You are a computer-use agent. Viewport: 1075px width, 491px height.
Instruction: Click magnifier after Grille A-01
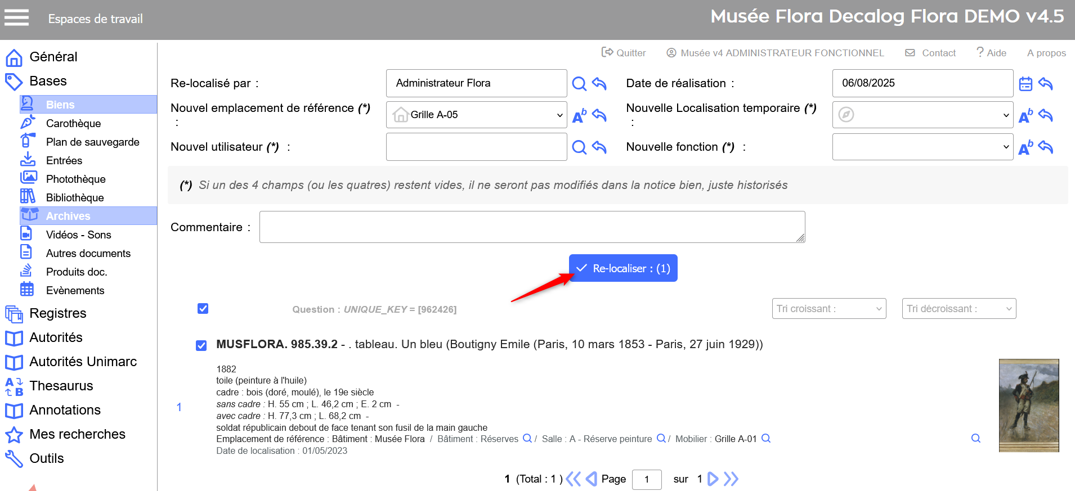pos(766,439)
